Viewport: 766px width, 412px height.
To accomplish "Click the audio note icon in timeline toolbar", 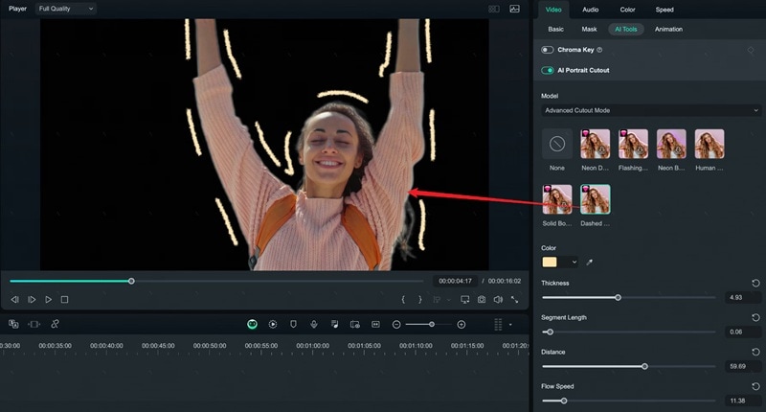I will pos(334,324).
